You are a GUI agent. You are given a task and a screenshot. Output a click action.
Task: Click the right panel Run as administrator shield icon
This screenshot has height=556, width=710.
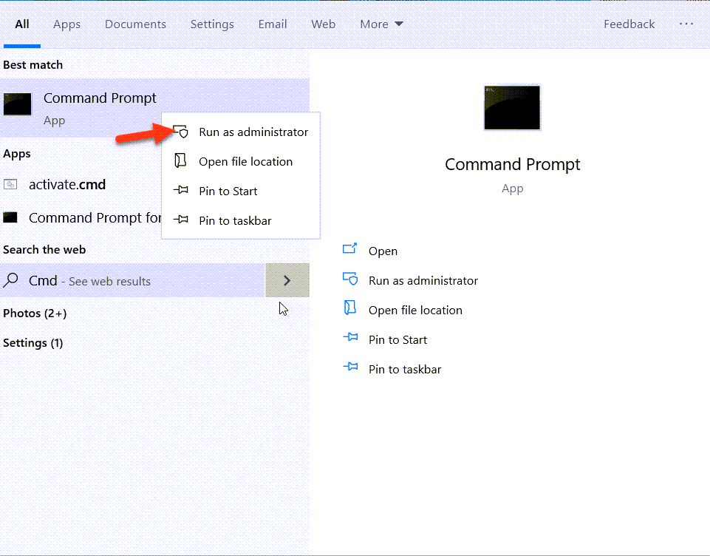coord(350,279)
